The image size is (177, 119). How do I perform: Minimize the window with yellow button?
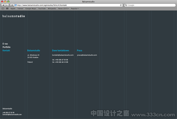(x=5, y=1)
